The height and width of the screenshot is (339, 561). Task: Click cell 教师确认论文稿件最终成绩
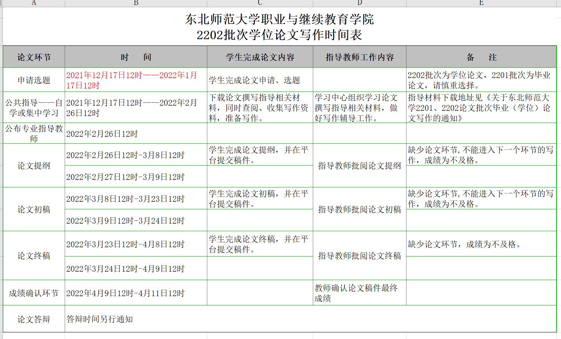pos(360,293)
